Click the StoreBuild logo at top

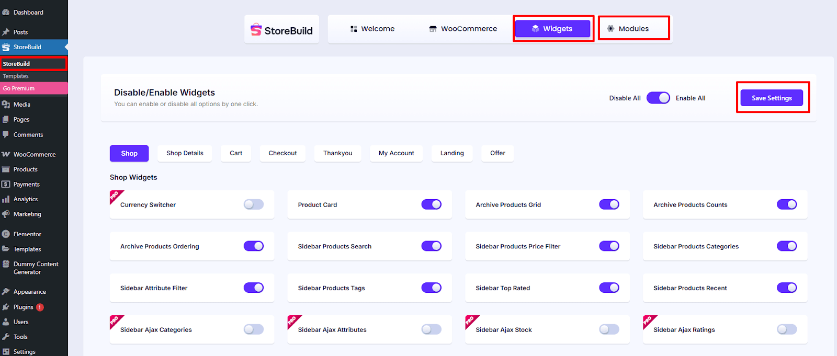click(281, 30)
